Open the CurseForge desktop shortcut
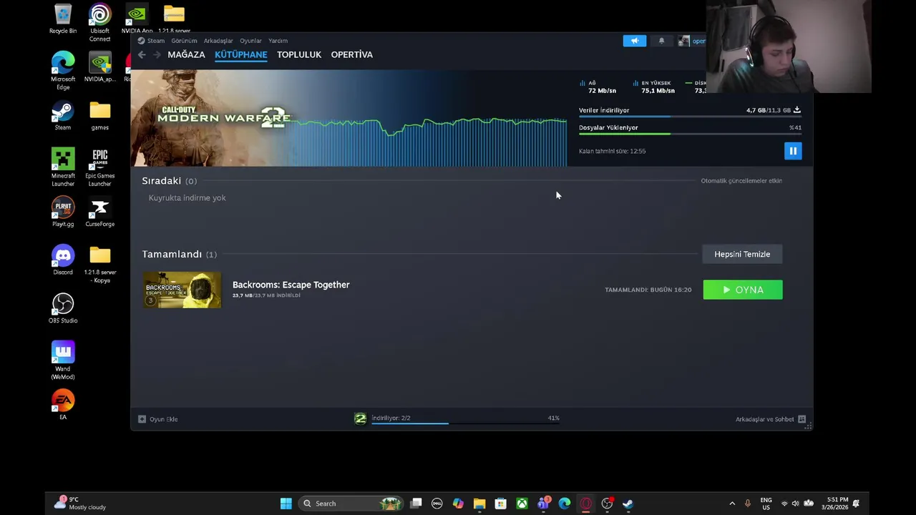Image resolution: width=916 pixels, height=515 pixels. tap(99, 212)
